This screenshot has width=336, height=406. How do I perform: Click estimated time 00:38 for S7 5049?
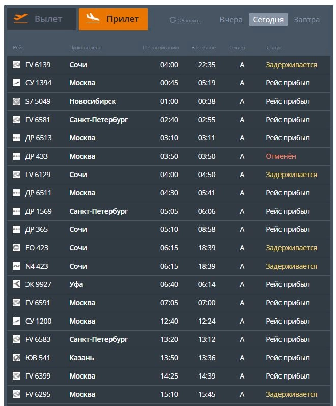click(207, 101)
